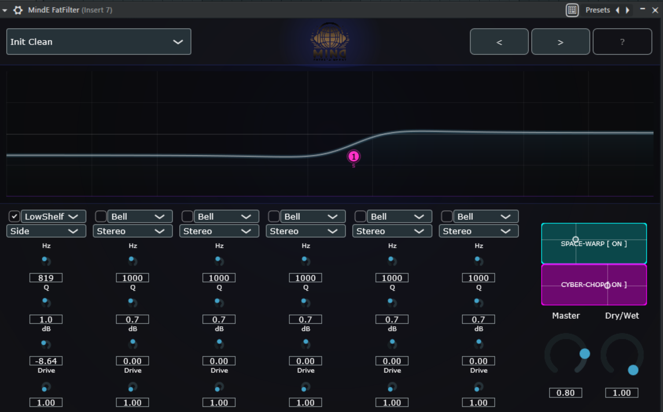Click the Dry/Wet knob
Screen dimensions: 663x412
(622, 354)
